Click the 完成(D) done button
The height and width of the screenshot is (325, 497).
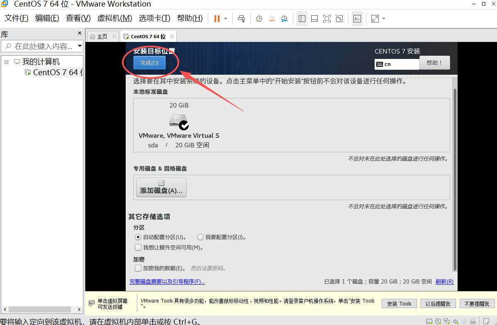149,63
